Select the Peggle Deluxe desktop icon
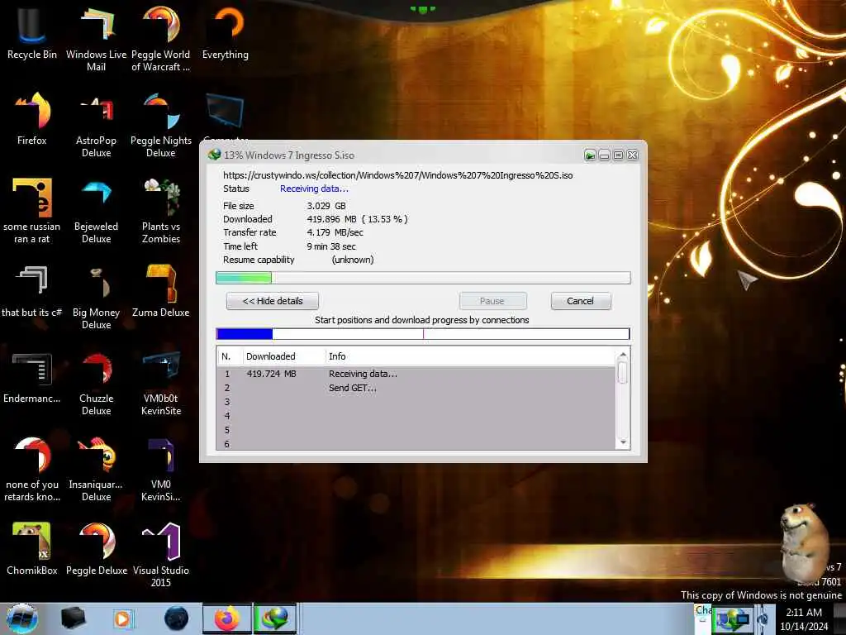Viewport: 846px width, 635px height. coord(96,549)
